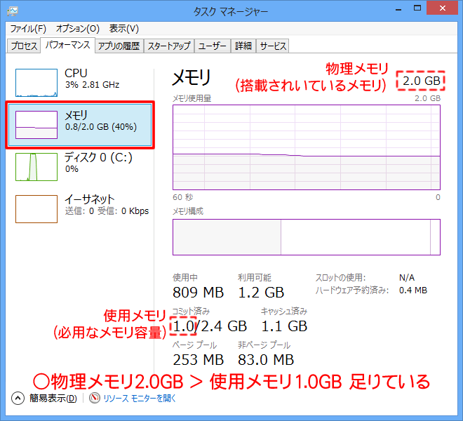Open the 表示(V) menu
This screenshot has height=421, width=463.
123,29
